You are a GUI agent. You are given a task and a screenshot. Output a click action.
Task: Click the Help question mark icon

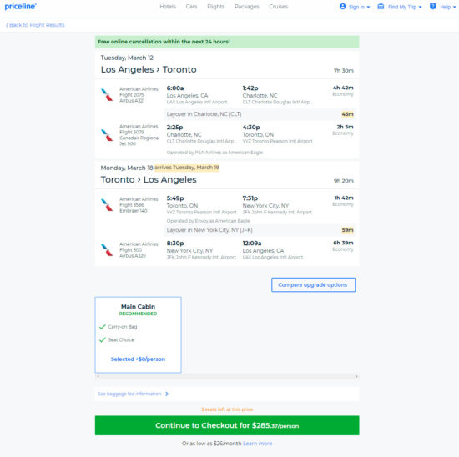(x=432, y=7)
